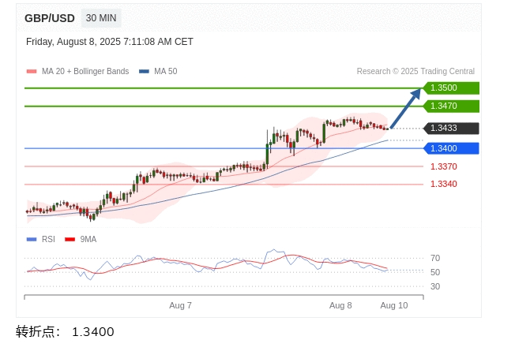
Task: Click the Aug 8 axis date
Action: pyautogui.click(x=340, y=305)
